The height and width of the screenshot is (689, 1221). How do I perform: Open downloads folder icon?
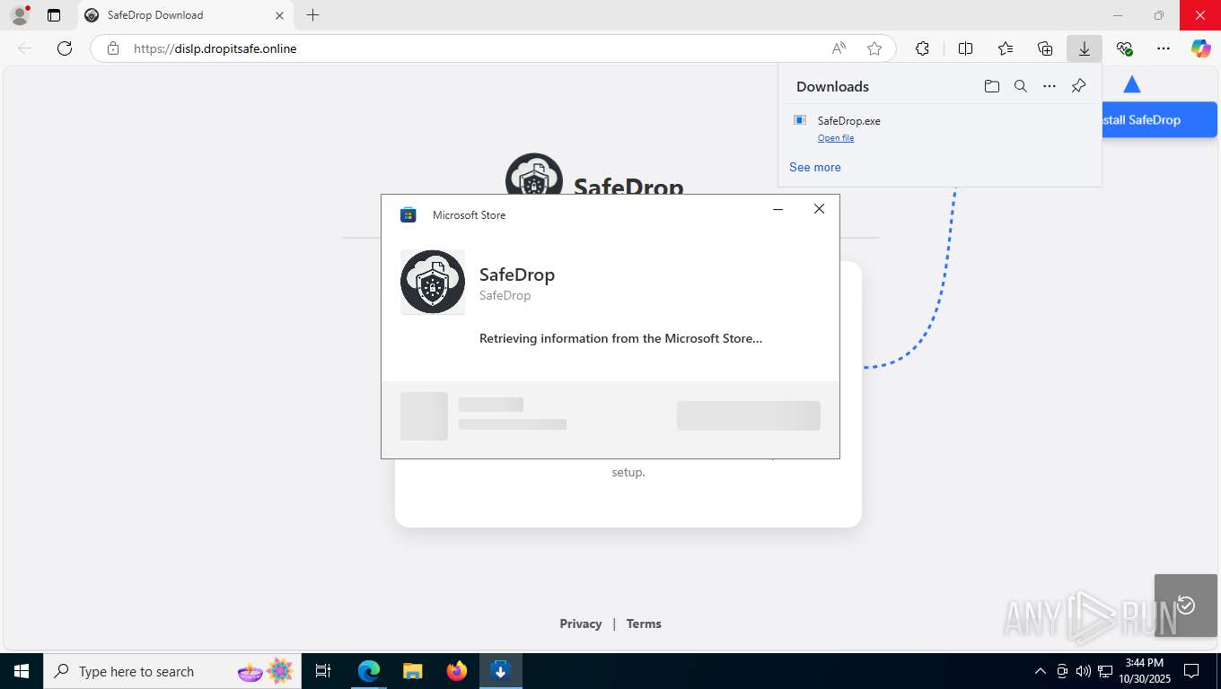pyautogui.click(x=992, y=86)
